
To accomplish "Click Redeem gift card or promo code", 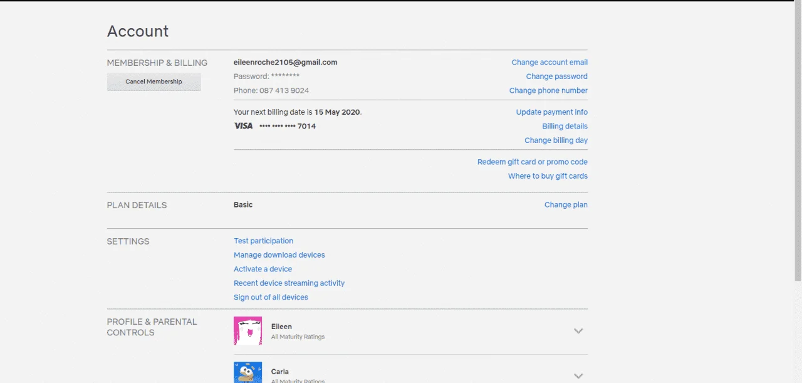I will 532,162.
